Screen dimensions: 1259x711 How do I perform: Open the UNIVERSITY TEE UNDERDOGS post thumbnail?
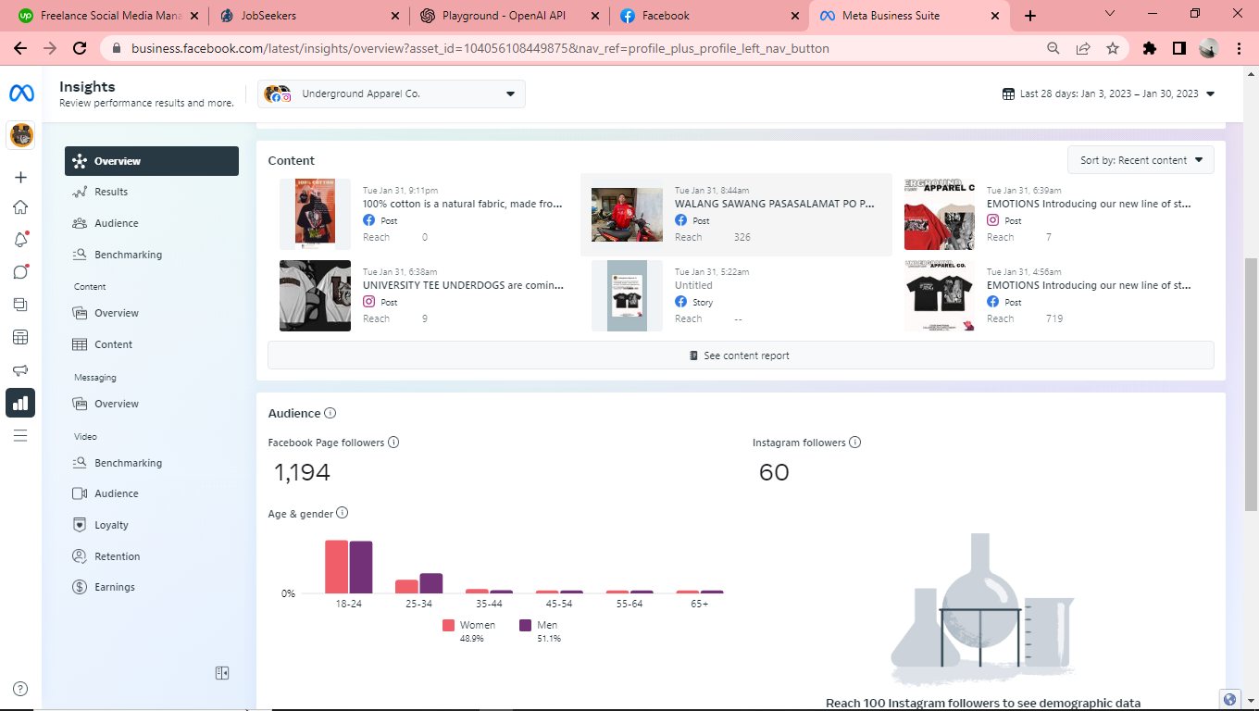point(315,295)
